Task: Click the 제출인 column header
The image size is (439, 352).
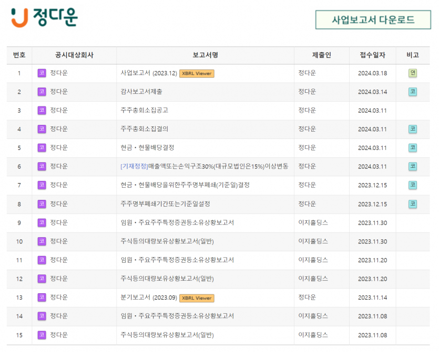Action: [x=322, y=55]
